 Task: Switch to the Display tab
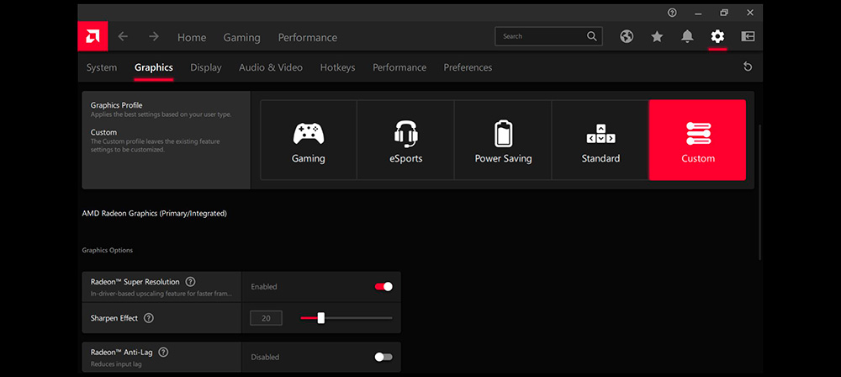(x=206, y=67)
